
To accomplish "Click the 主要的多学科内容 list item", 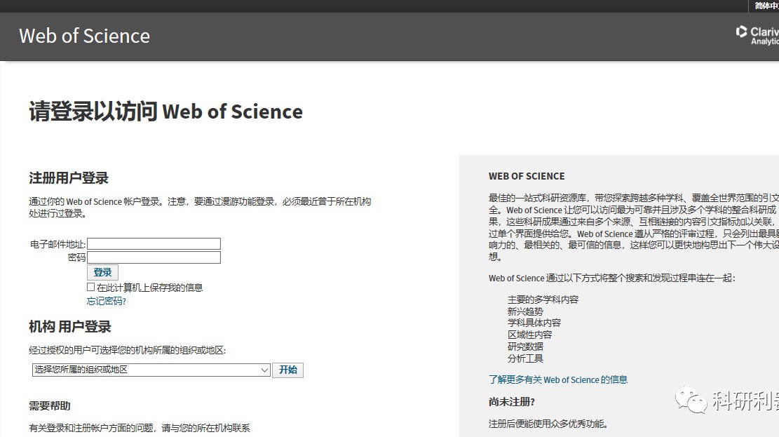I will pos(543,300).
